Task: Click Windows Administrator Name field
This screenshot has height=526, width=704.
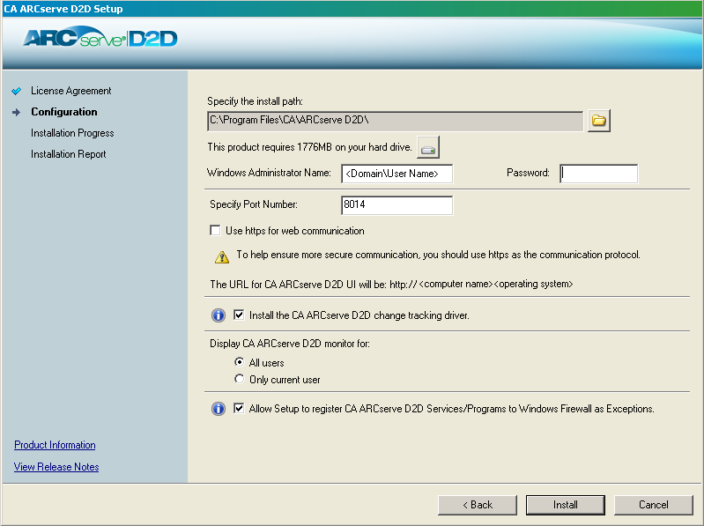Action: [x=396, y=174]
